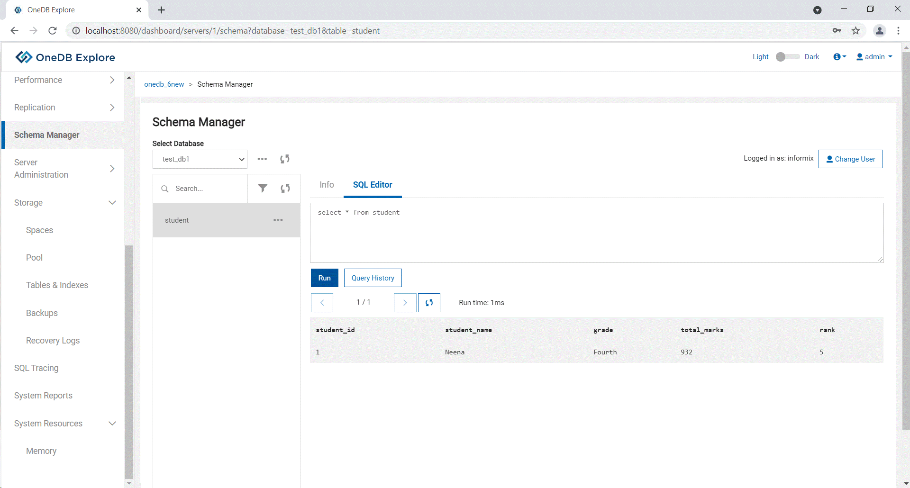Open Spaces under Storage
The image size is (910, 488).
pyautogui.click(x=39, y=230)
